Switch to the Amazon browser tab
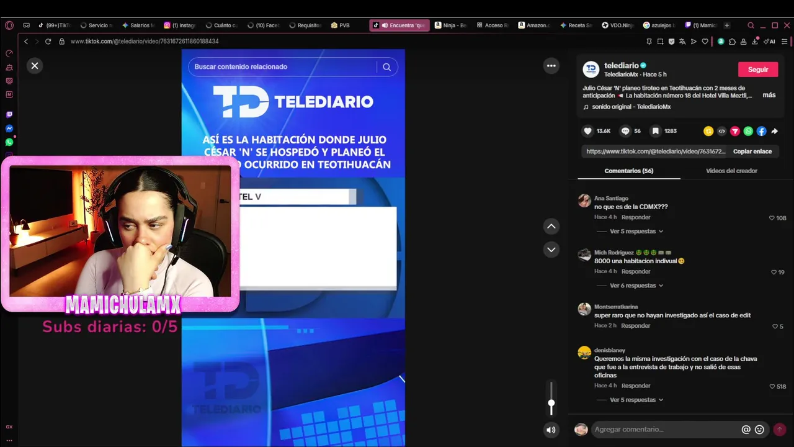The width and height of the screenshot is (794, 447). coord(535,25)
